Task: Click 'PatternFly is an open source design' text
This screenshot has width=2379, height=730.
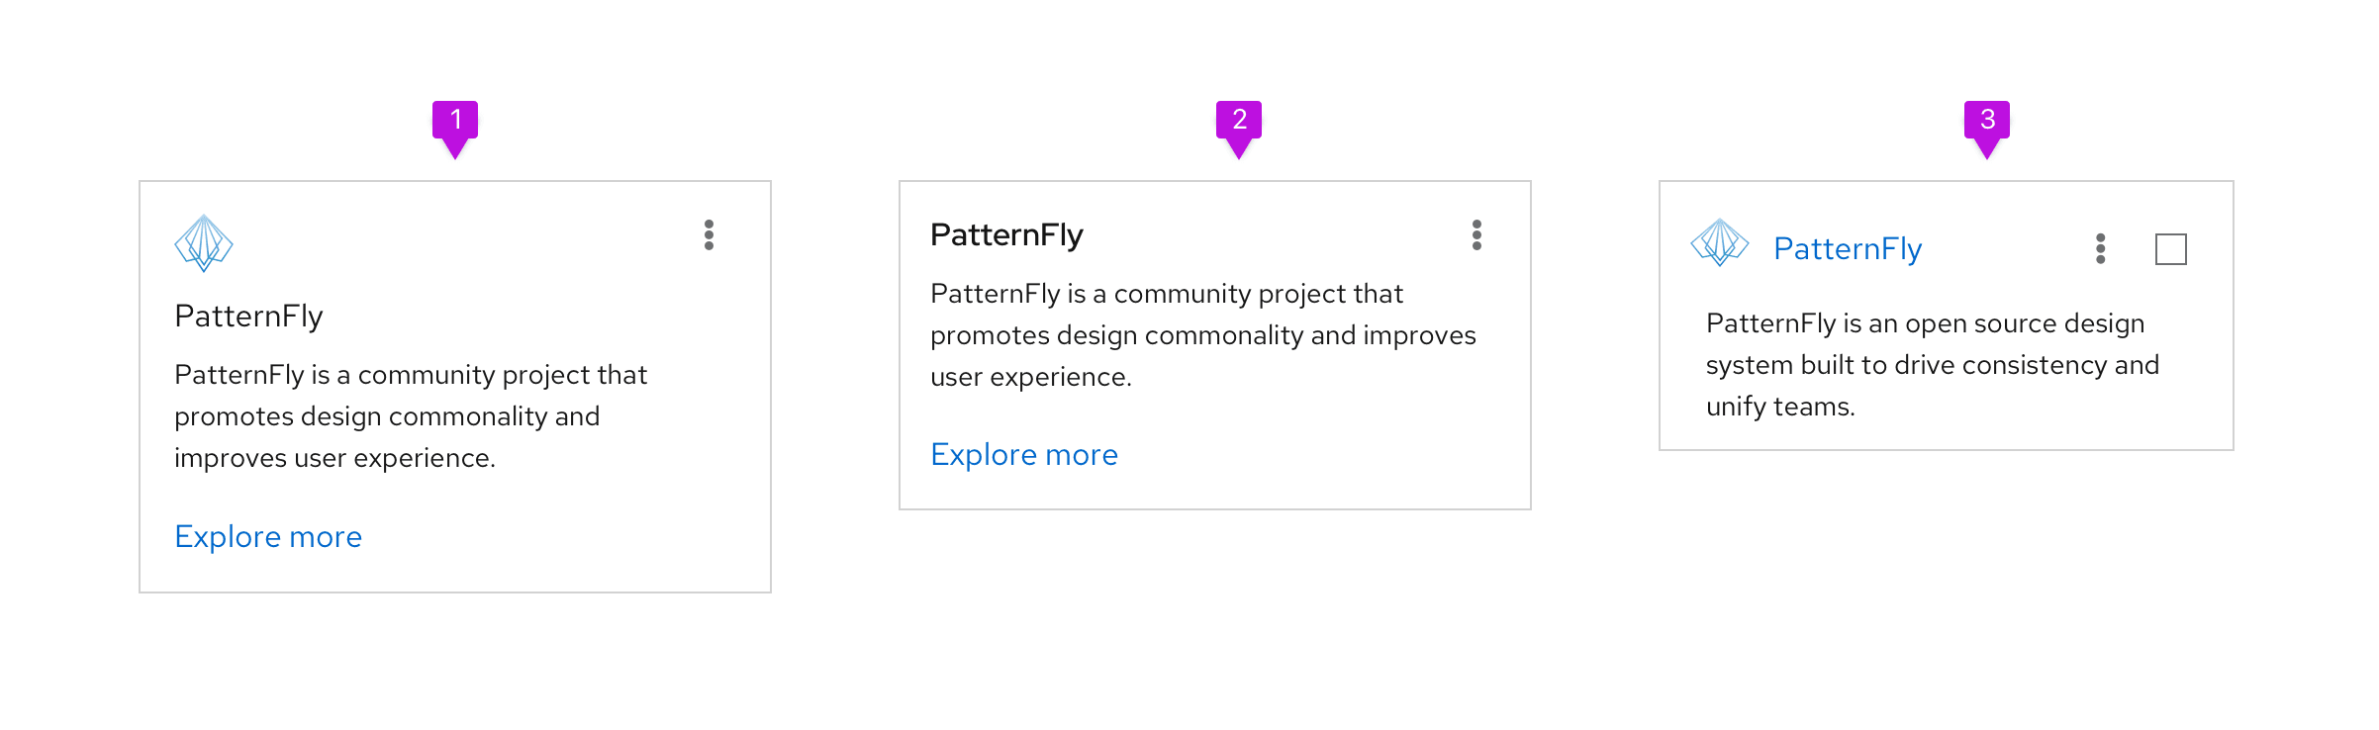Action: (1925, 323)
